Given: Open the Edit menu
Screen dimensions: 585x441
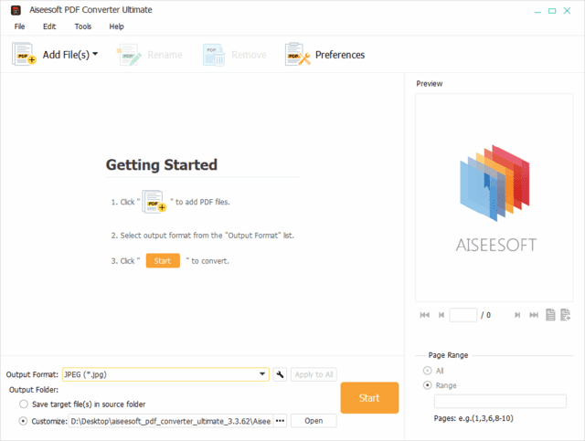Looking at the screenshot, I should (x=49, y=26).
